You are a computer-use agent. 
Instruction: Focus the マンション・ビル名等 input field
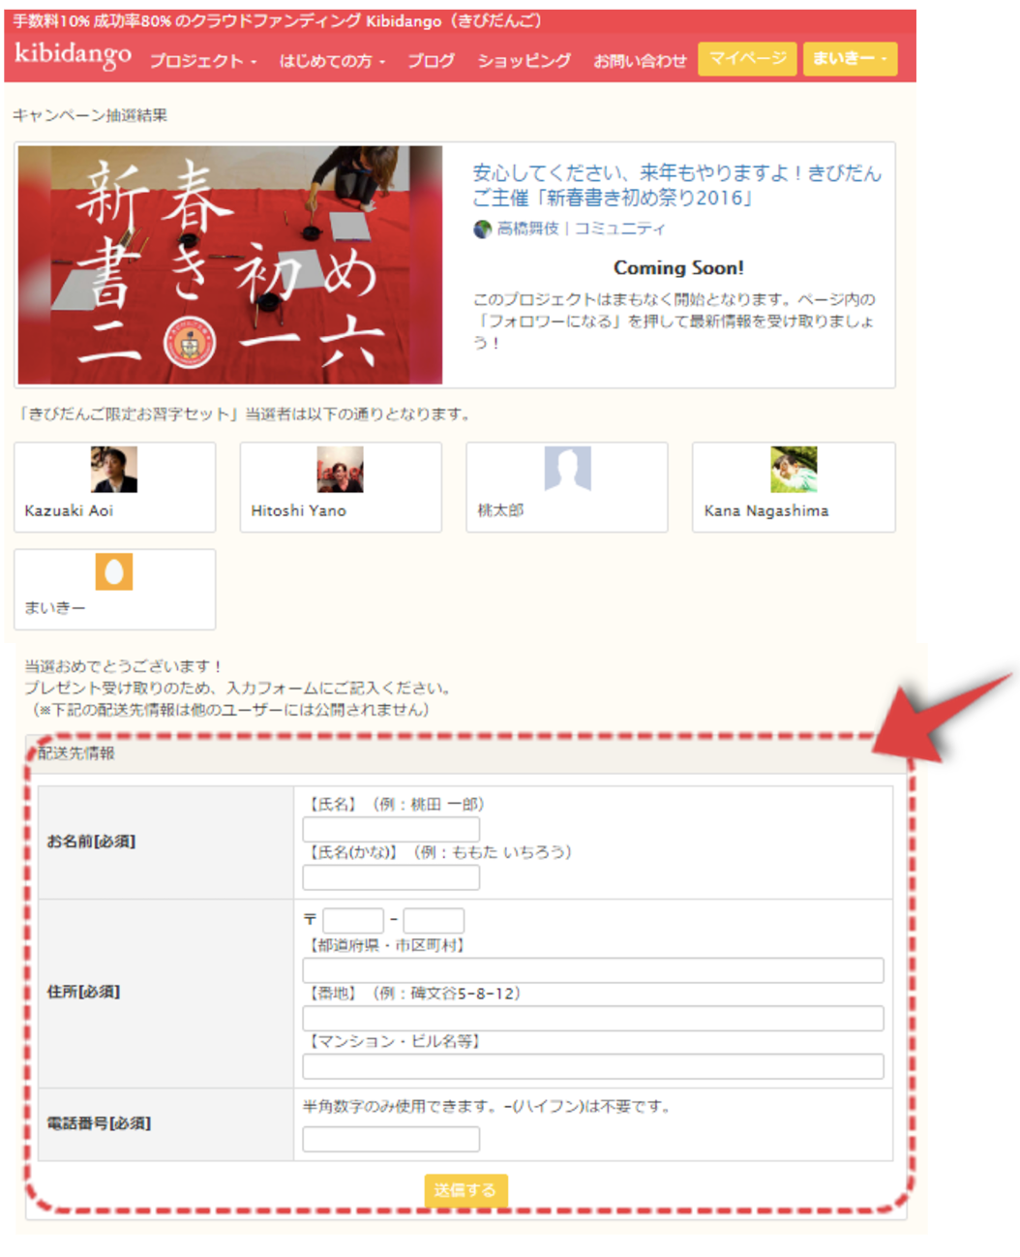coord(593,1066)
